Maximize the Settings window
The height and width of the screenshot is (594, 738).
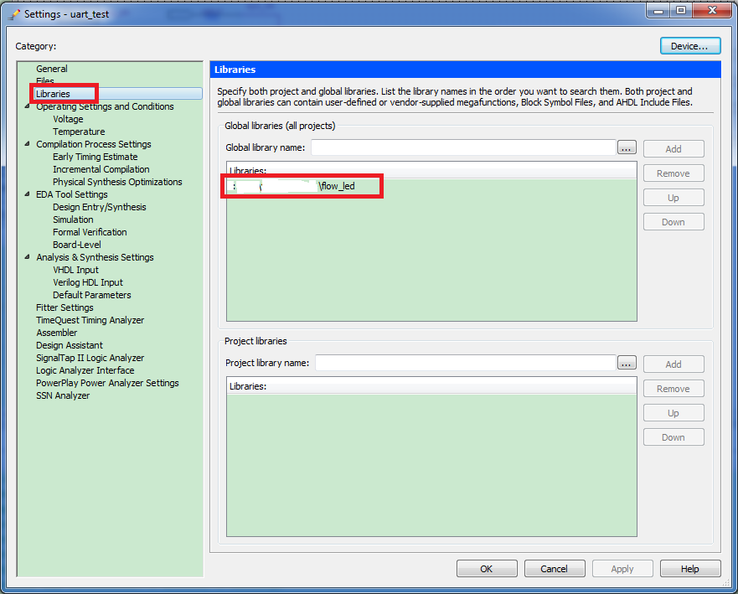click(x=681, y=10)
